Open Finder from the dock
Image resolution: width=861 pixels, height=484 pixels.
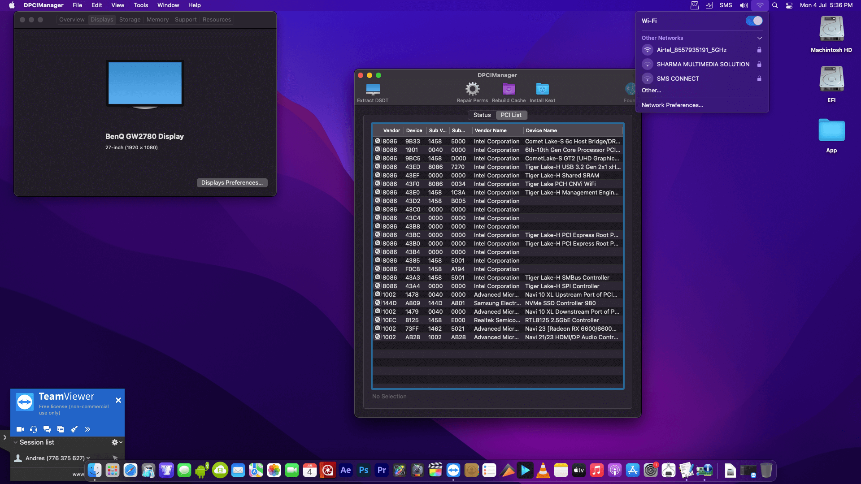[95, 470]
